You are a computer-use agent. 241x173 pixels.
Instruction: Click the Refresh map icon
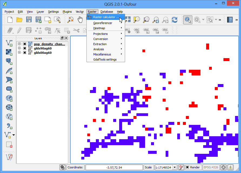175,20
